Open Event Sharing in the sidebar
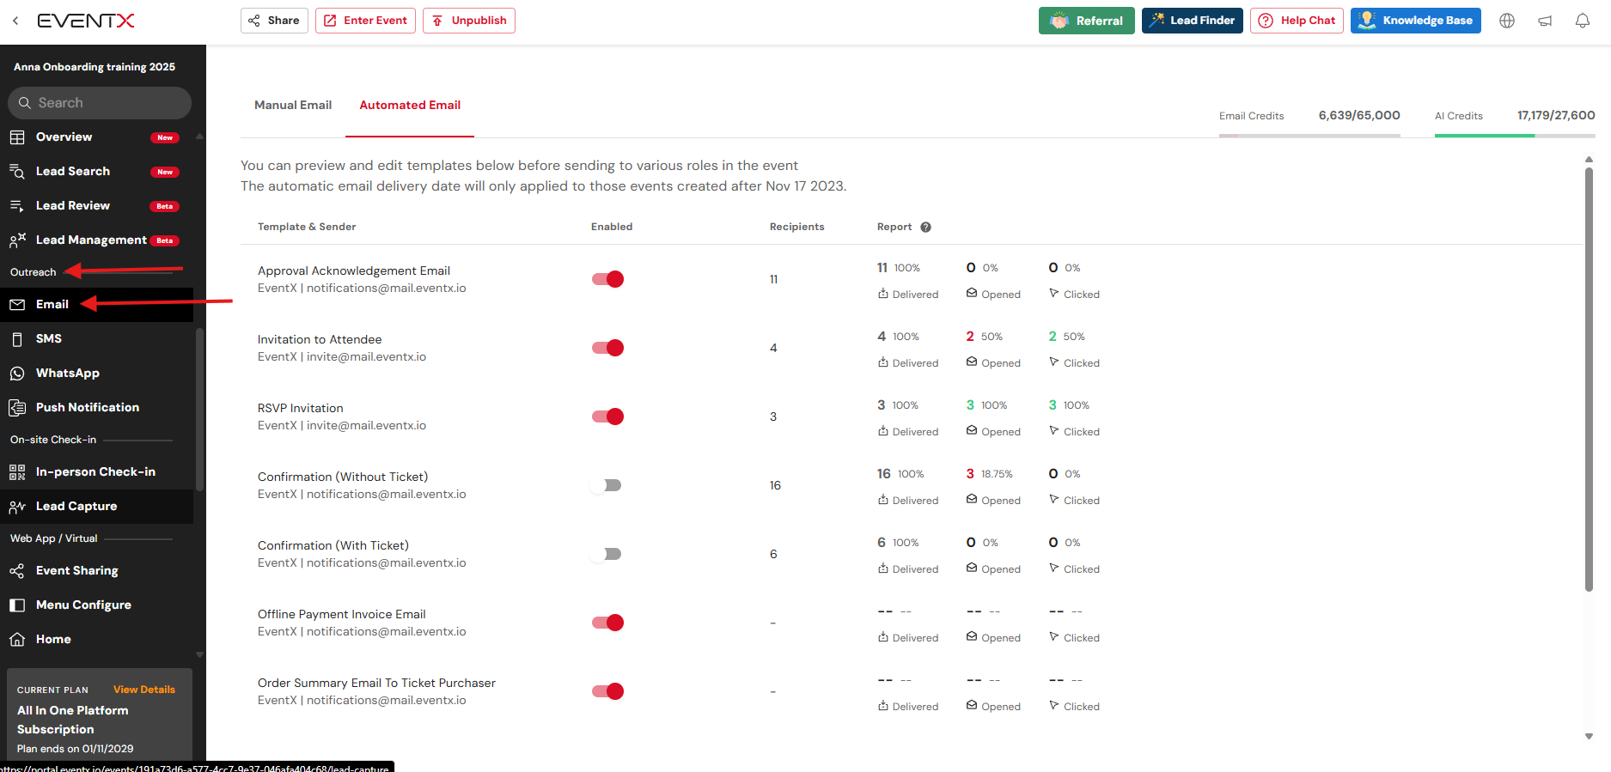This screenshot has width=1611, height=772. pos(76,570)
